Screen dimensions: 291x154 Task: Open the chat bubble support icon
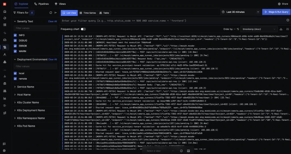pos(4,144)
